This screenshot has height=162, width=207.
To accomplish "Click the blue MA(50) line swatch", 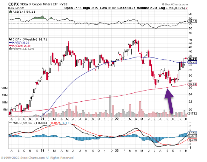I will pyautogui.click(x=10, y=43).
